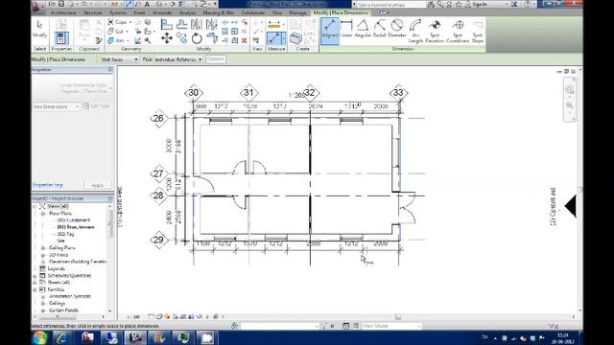The image size is (614, 345).
Task: Click the Create Assembly icon
Action: [x=295, y=38]
